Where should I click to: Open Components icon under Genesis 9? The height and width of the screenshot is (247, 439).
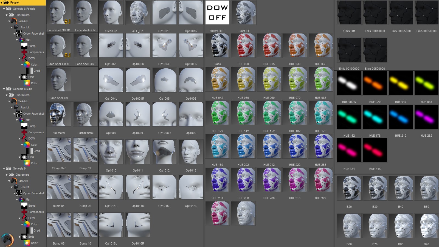24,212
